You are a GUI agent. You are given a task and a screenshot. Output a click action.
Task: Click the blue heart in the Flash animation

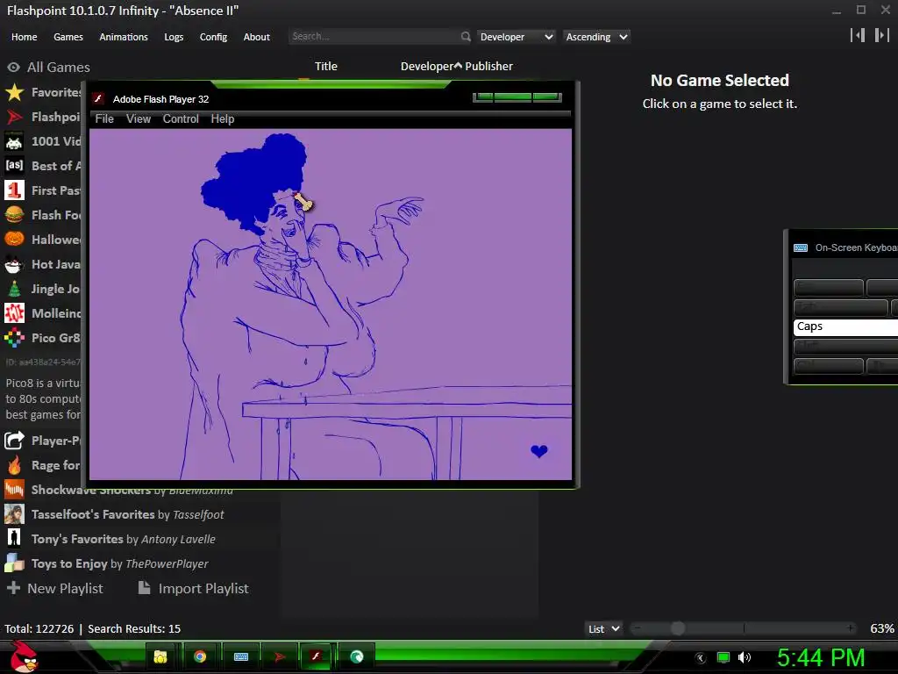pos(539,452)
